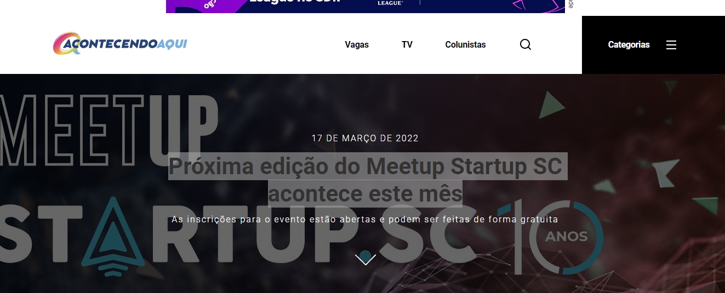725x293 pixels.
Task: Open headline 'Próxima edição do Meetup Startup SC'
Action: pos(366,166)
